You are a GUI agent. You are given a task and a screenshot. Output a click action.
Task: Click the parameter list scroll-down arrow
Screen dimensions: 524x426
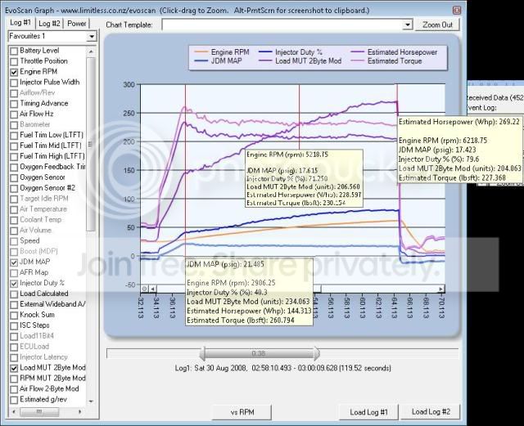[x=91, y=401]
